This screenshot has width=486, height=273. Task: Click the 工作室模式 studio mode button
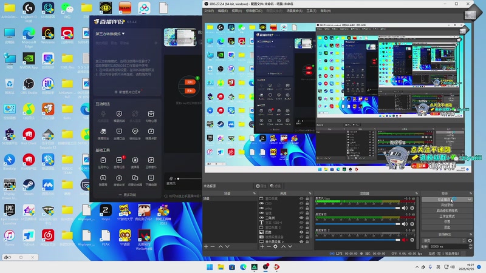(447, 216)
